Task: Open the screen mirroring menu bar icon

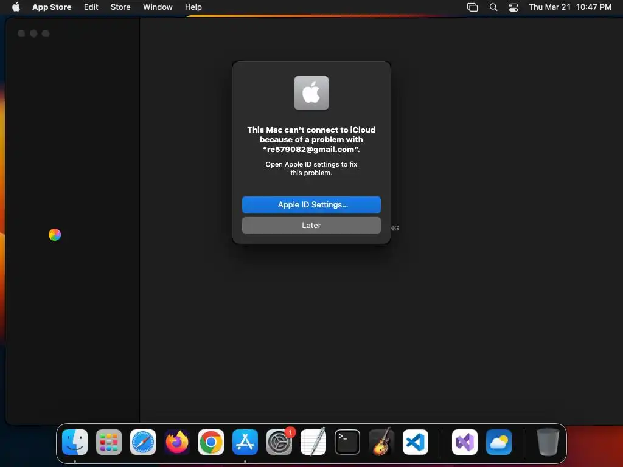Action: 472,7
